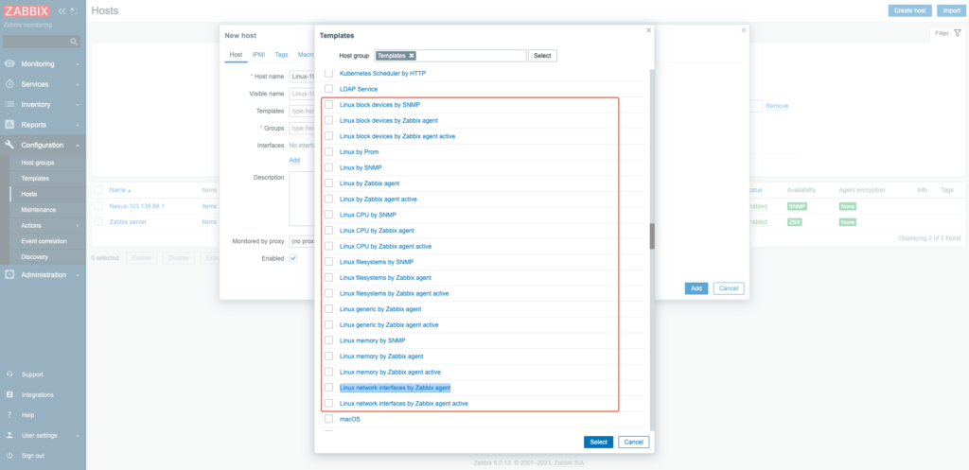This screenshot has width=969, height=470.
Task: Switch to the Tags tab
Action: [281, 54]
